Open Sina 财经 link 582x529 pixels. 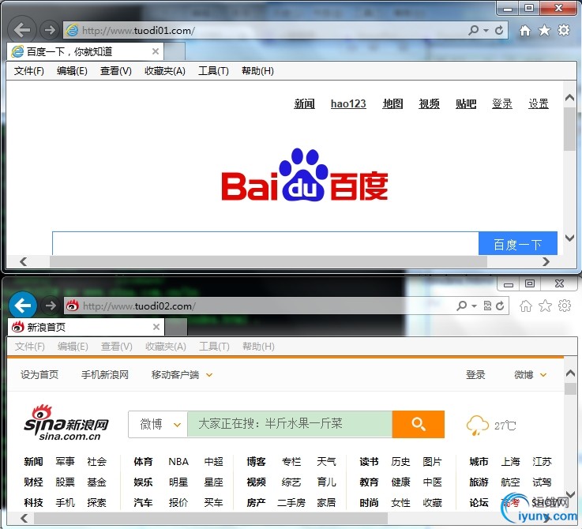pos(33,482)
